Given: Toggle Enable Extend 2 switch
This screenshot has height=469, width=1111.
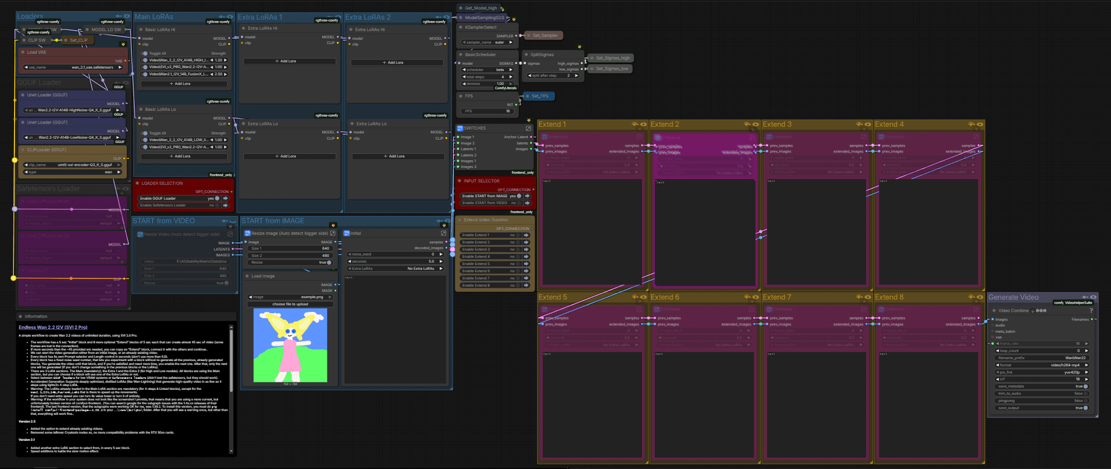Looking at the screenshot, I should (518, 242).
